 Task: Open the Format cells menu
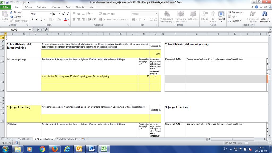221,16
